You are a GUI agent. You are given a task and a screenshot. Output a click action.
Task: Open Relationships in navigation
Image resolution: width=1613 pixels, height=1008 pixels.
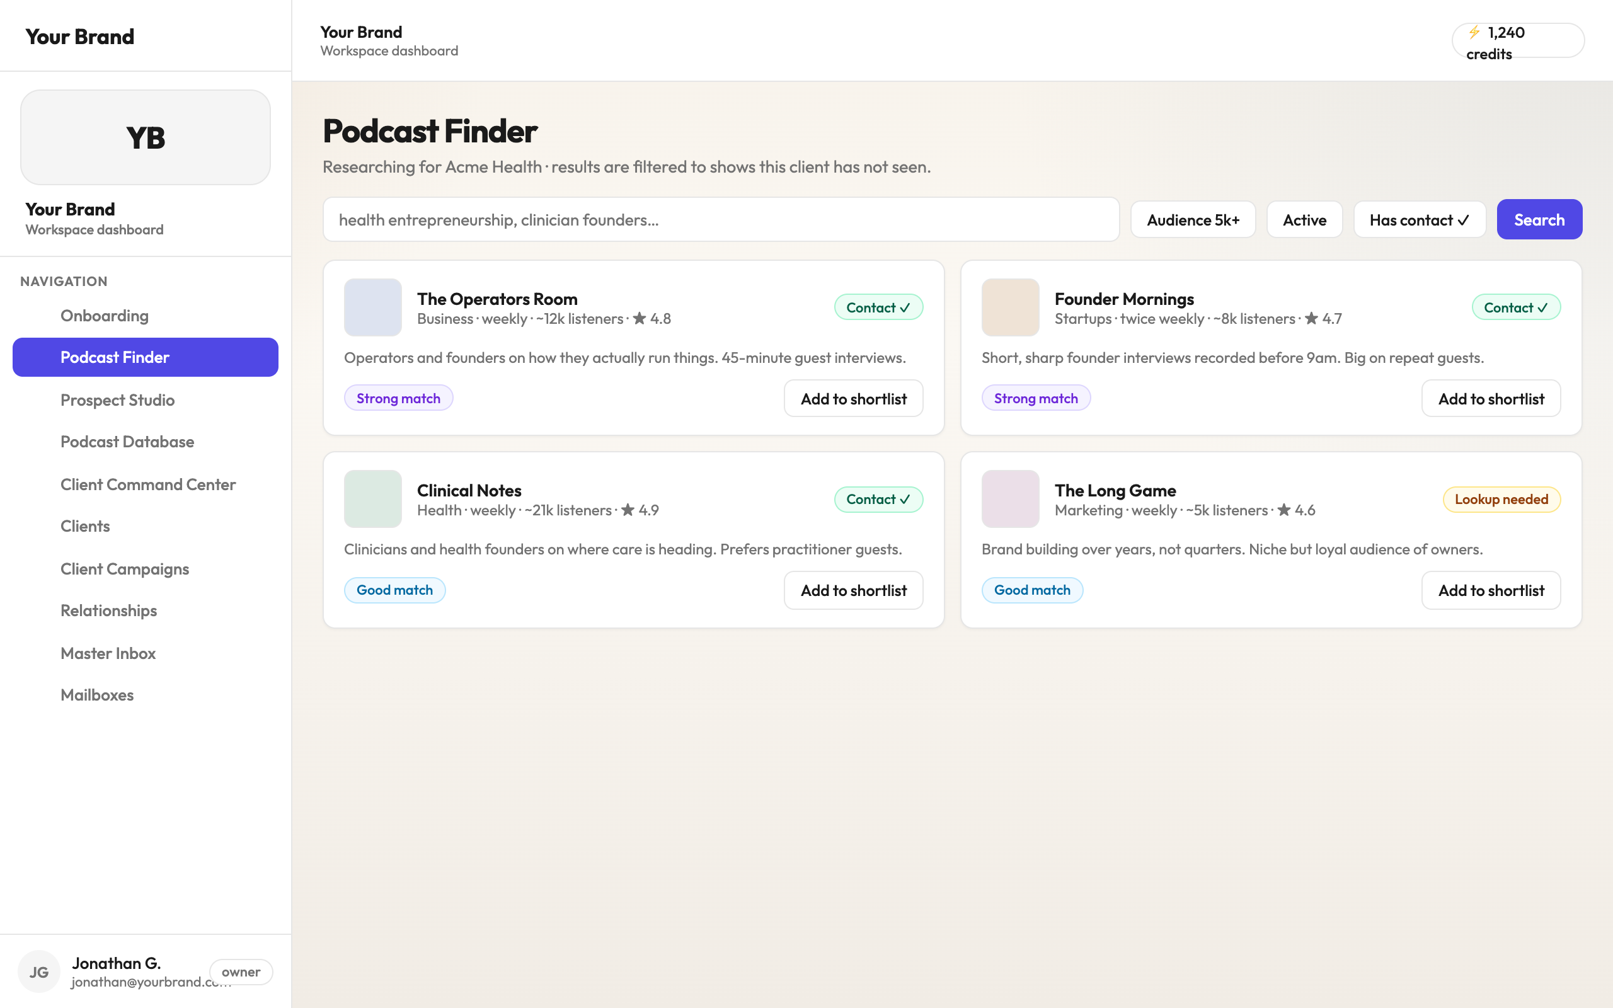146,610
